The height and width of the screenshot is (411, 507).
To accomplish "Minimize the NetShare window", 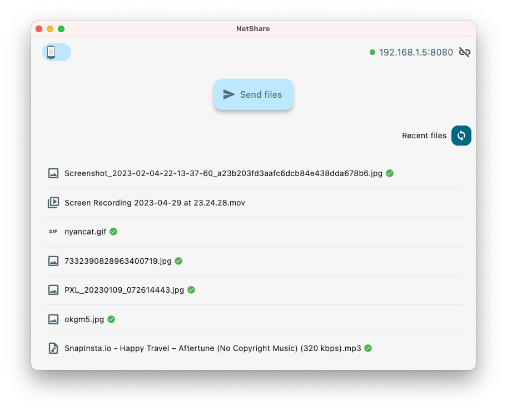I will [50, 28].
